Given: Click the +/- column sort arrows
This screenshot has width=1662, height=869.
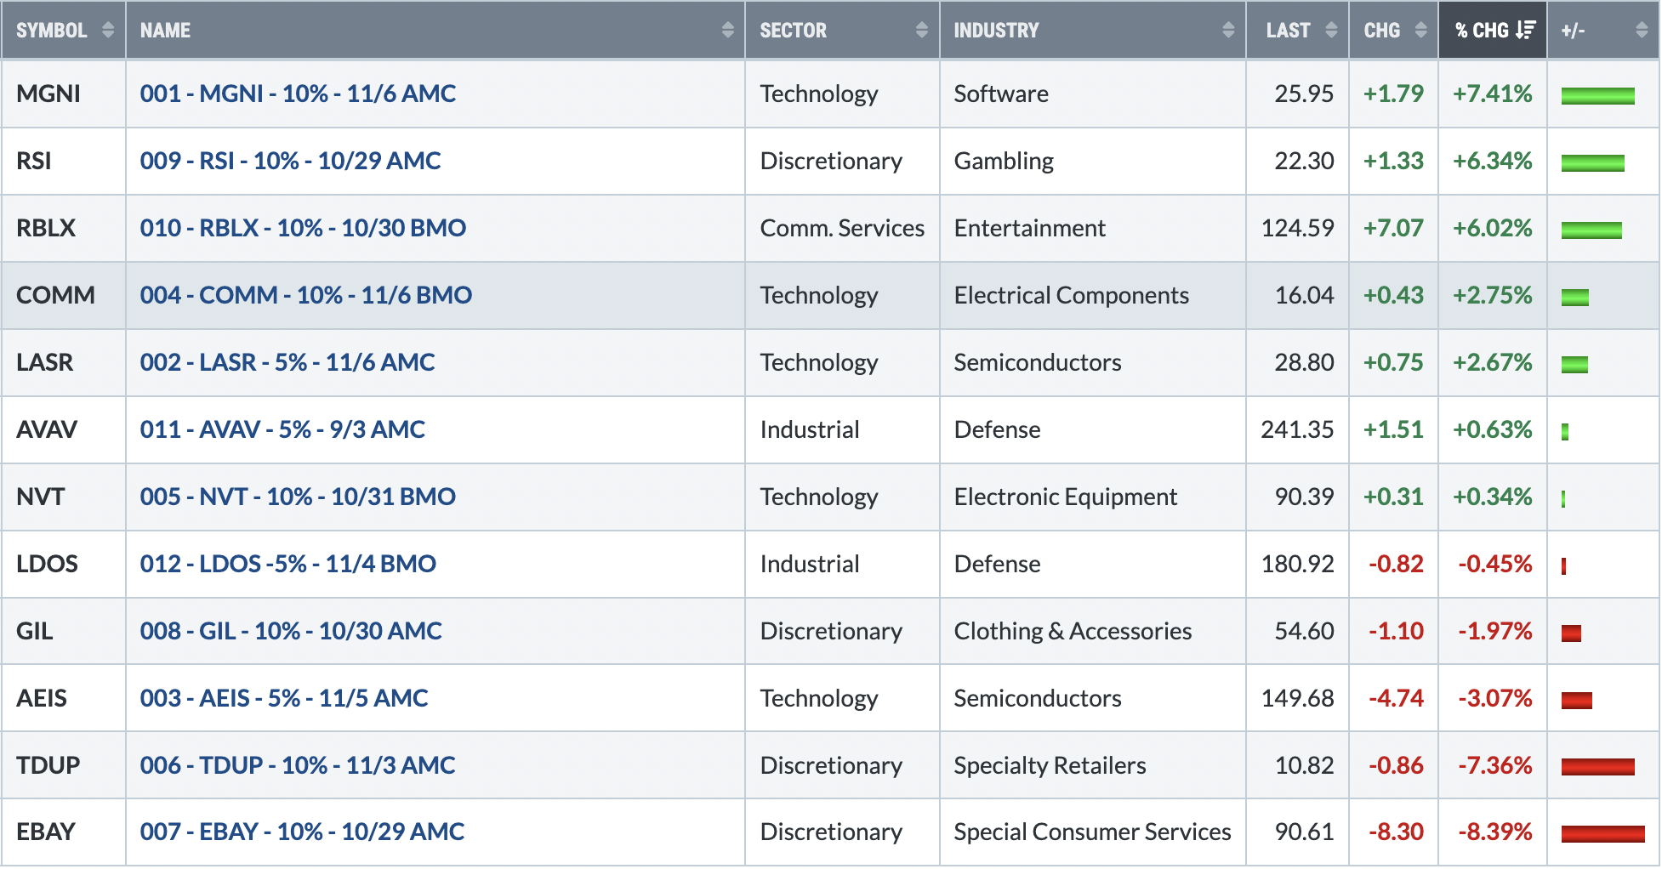Looking at the screenshot, I should (x=1642, y=31).
